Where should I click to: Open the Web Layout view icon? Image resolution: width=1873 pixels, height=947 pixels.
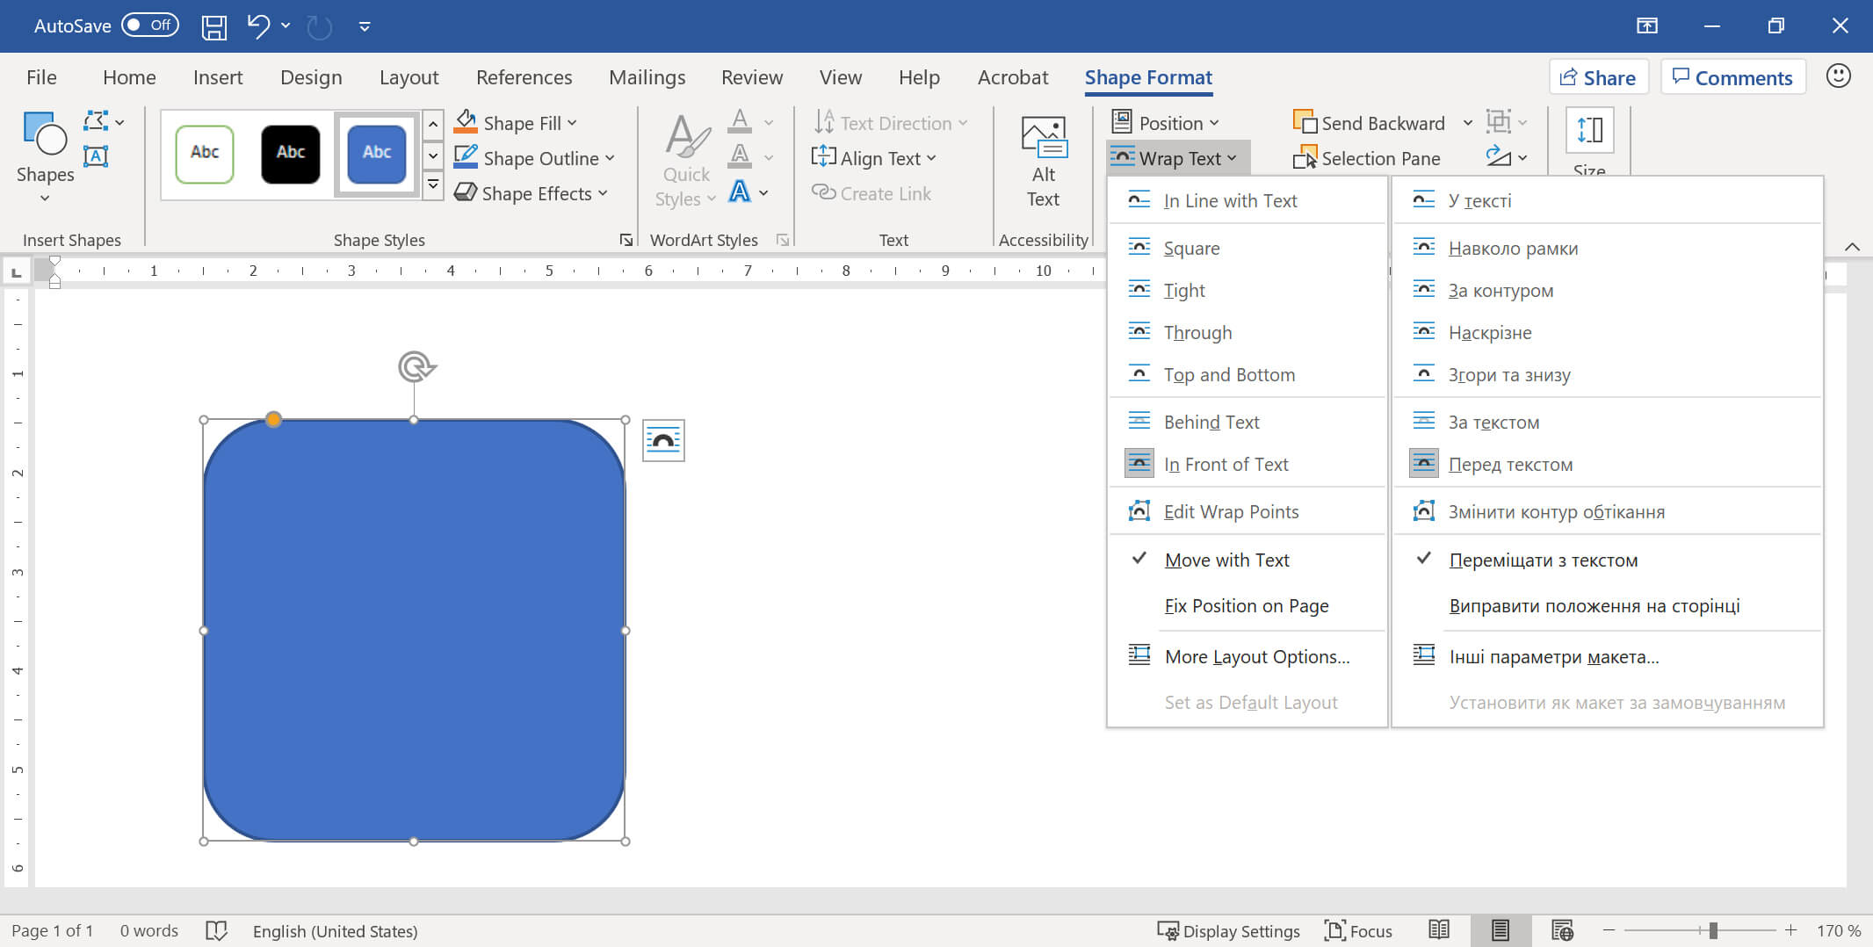coord(1561,930)
